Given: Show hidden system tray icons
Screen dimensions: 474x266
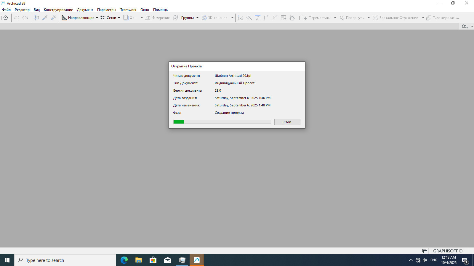Looking at the screenshot, I should pyautogui.click(x=411, y=260).
